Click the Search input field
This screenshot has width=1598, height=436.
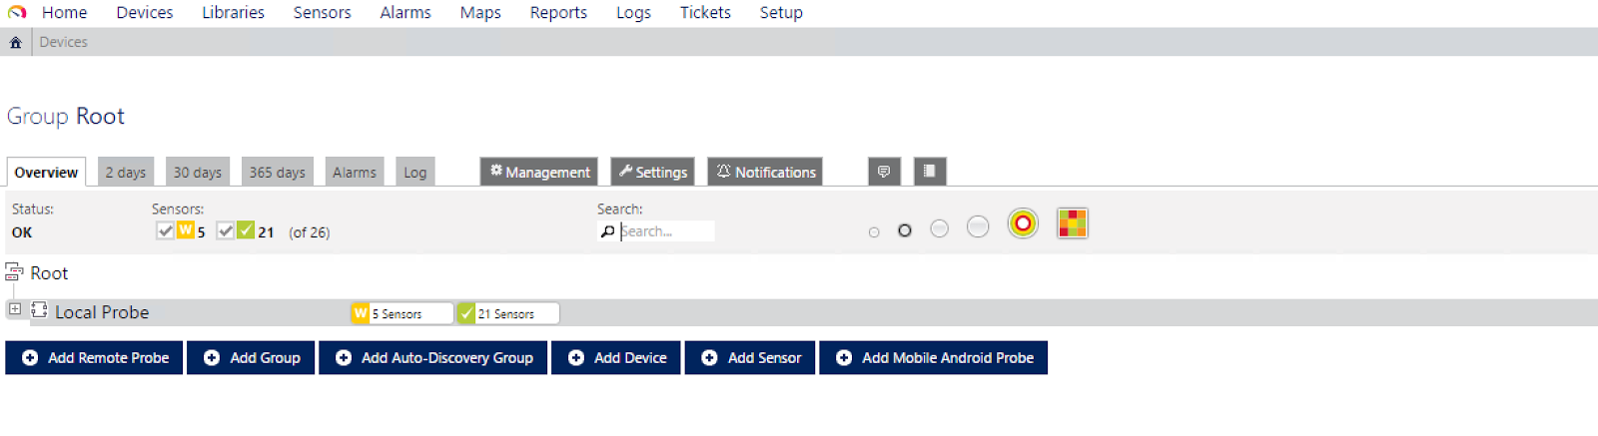(x=665, y=231)
